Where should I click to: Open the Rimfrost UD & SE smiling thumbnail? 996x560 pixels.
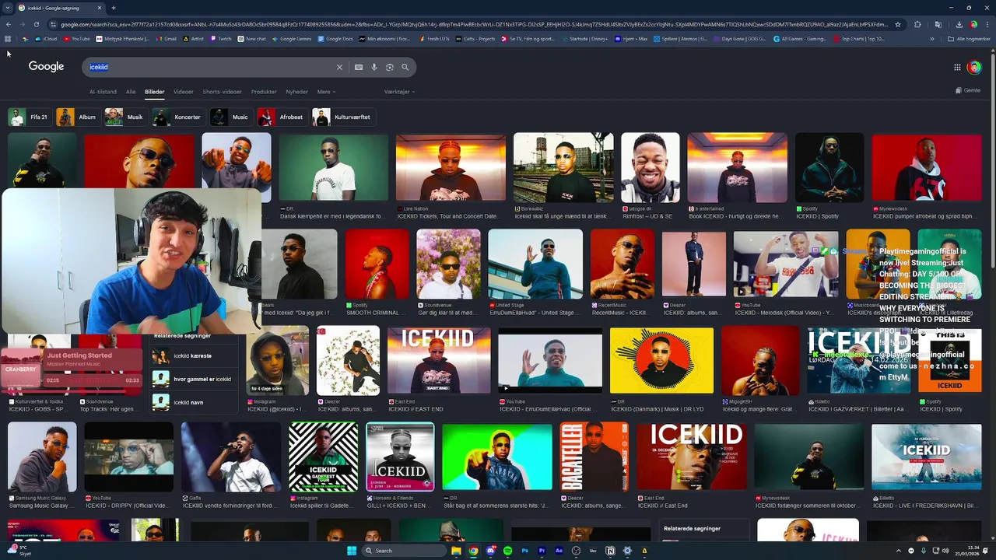tap(651, 168)
